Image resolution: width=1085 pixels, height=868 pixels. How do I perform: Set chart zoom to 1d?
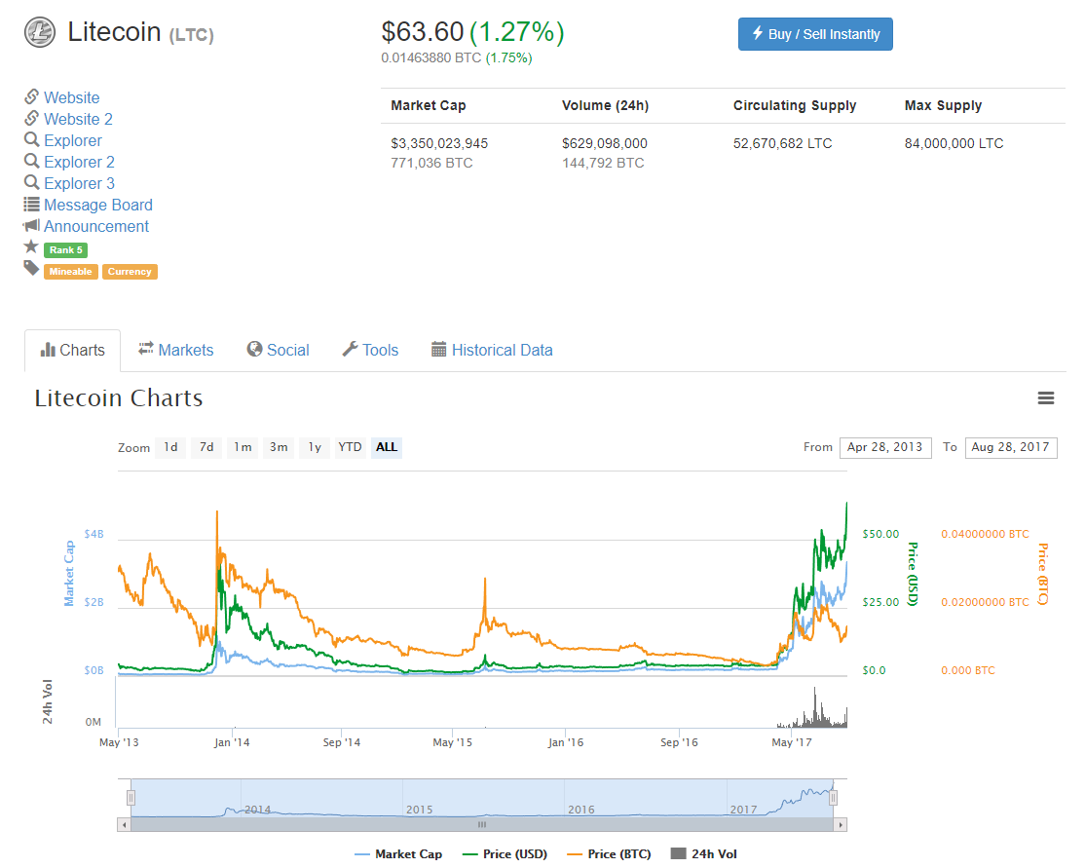click(x=170, y=447)
